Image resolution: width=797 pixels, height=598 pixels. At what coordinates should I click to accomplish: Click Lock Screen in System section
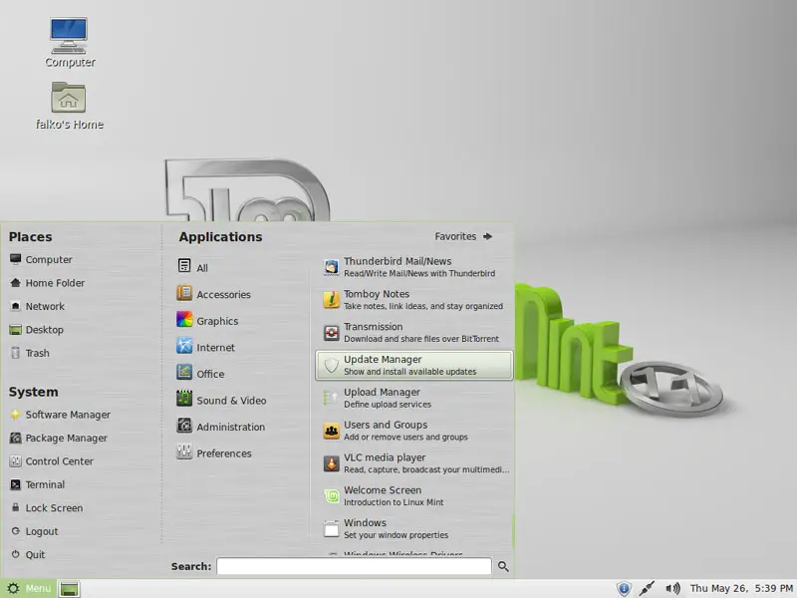click(x=46, y=508)
